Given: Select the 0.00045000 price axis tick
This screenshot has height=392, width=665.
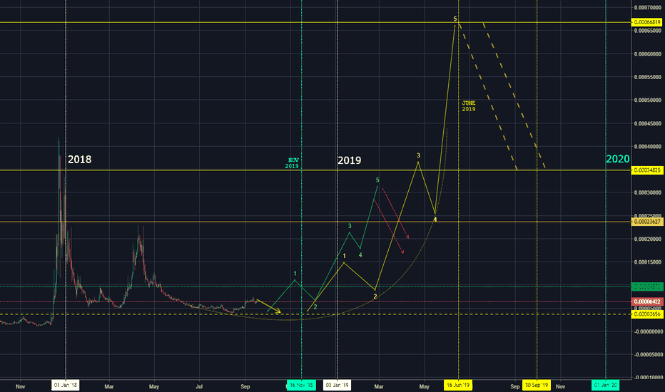Looking at the screenshot, I should [x=648, y=123].
